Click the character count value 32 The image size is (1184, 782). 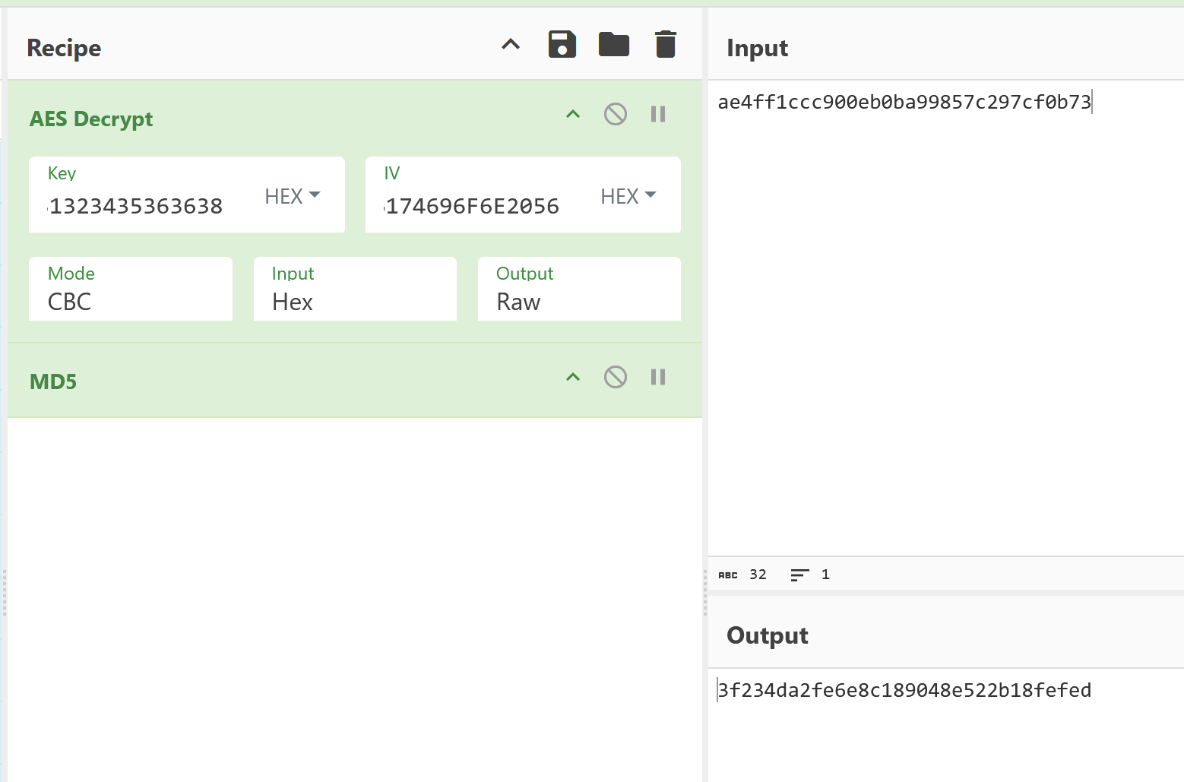click(x=758, y=575)
